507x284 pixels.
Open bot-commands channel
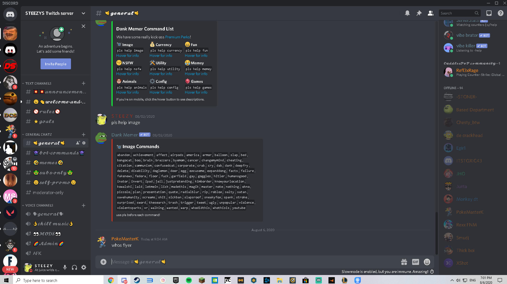tap(56, 153)
